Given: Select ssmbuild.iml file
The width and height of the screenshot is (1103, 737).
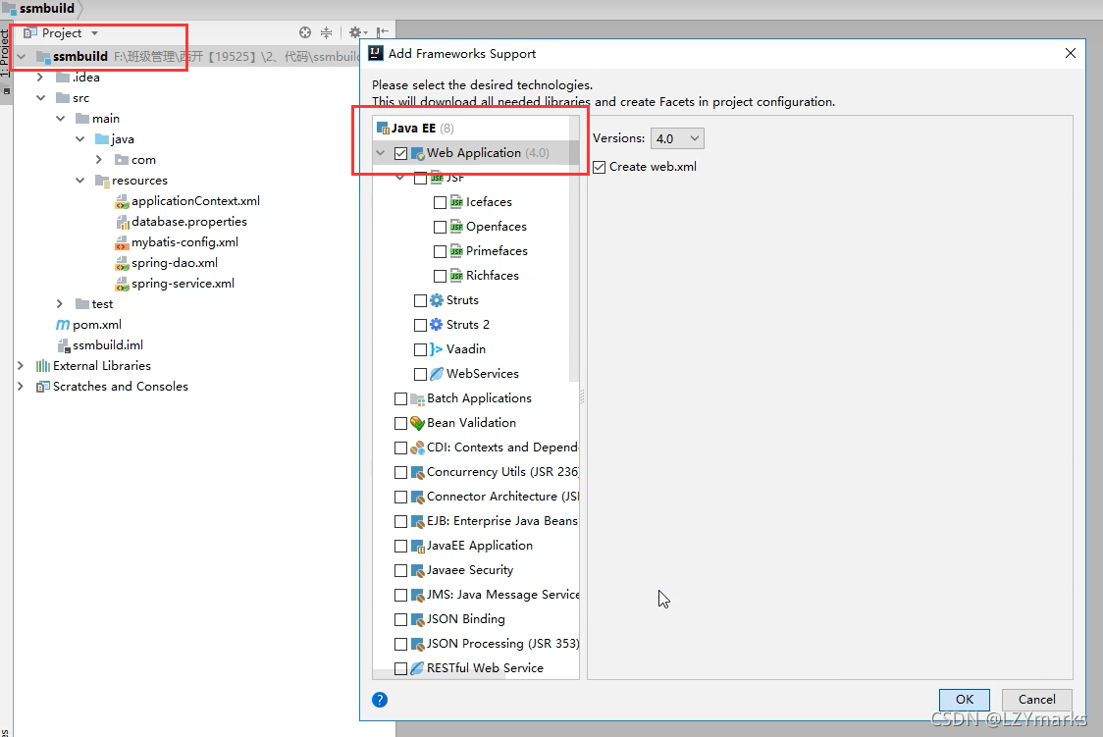Looking at the screenshot, I should click(100, 345).
